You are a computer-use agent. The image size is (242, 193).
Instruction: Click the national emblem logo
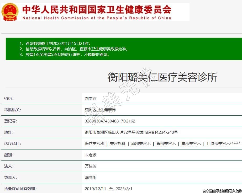[10, 12]
